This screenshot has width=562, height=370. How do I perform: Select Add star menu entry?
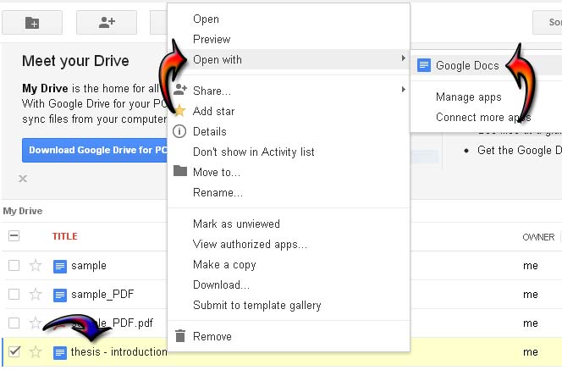pyautogui.click(x=289, y=111)
